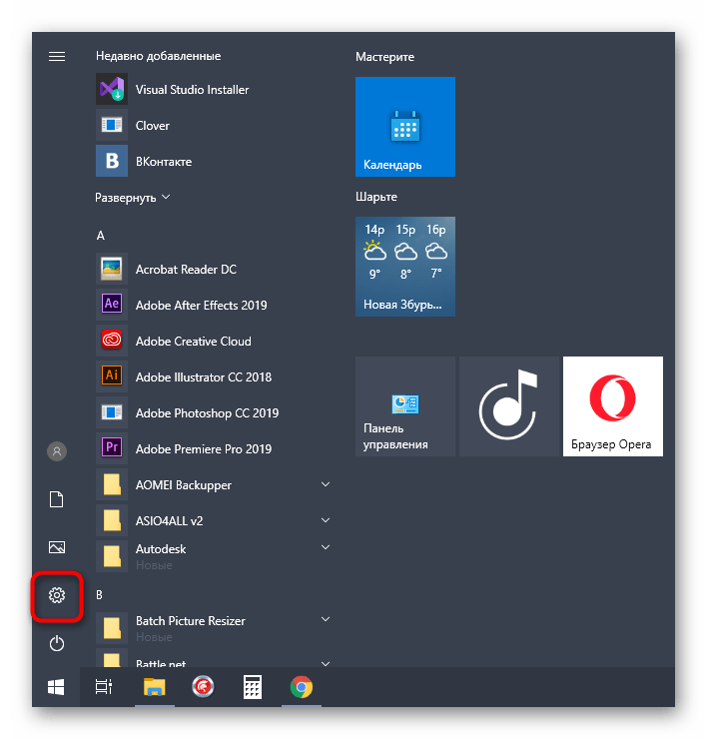Open the Календарь tile
The image size is (707, 739).
tap(405, 127)
